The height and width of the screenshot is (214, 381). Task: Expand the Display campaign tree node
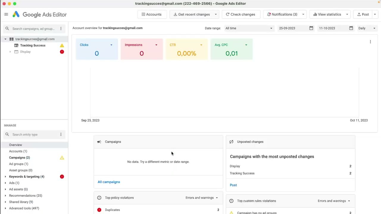10,52
